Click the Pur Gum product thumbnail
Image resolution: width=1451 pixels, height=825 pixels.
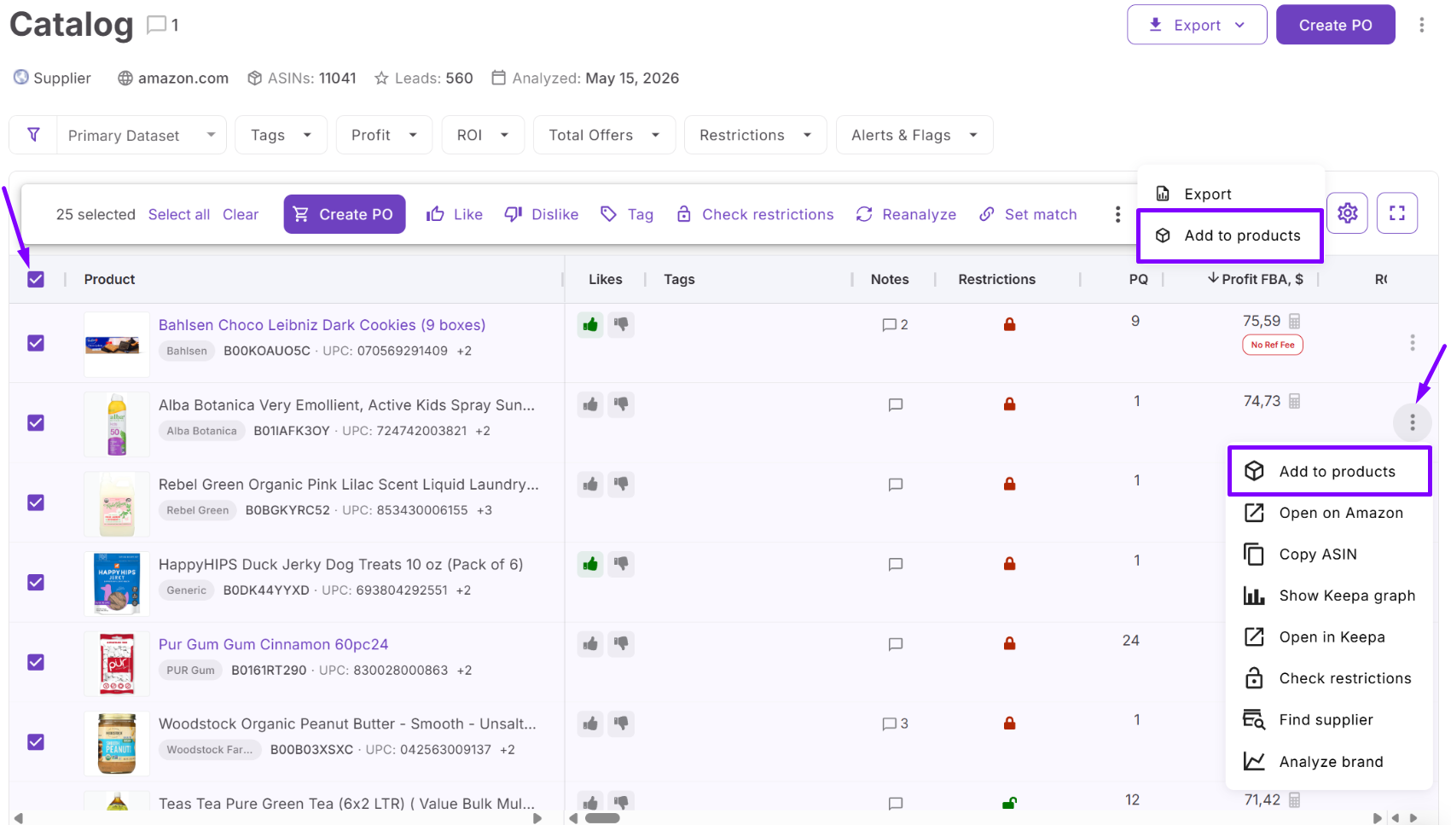point(117,663)
